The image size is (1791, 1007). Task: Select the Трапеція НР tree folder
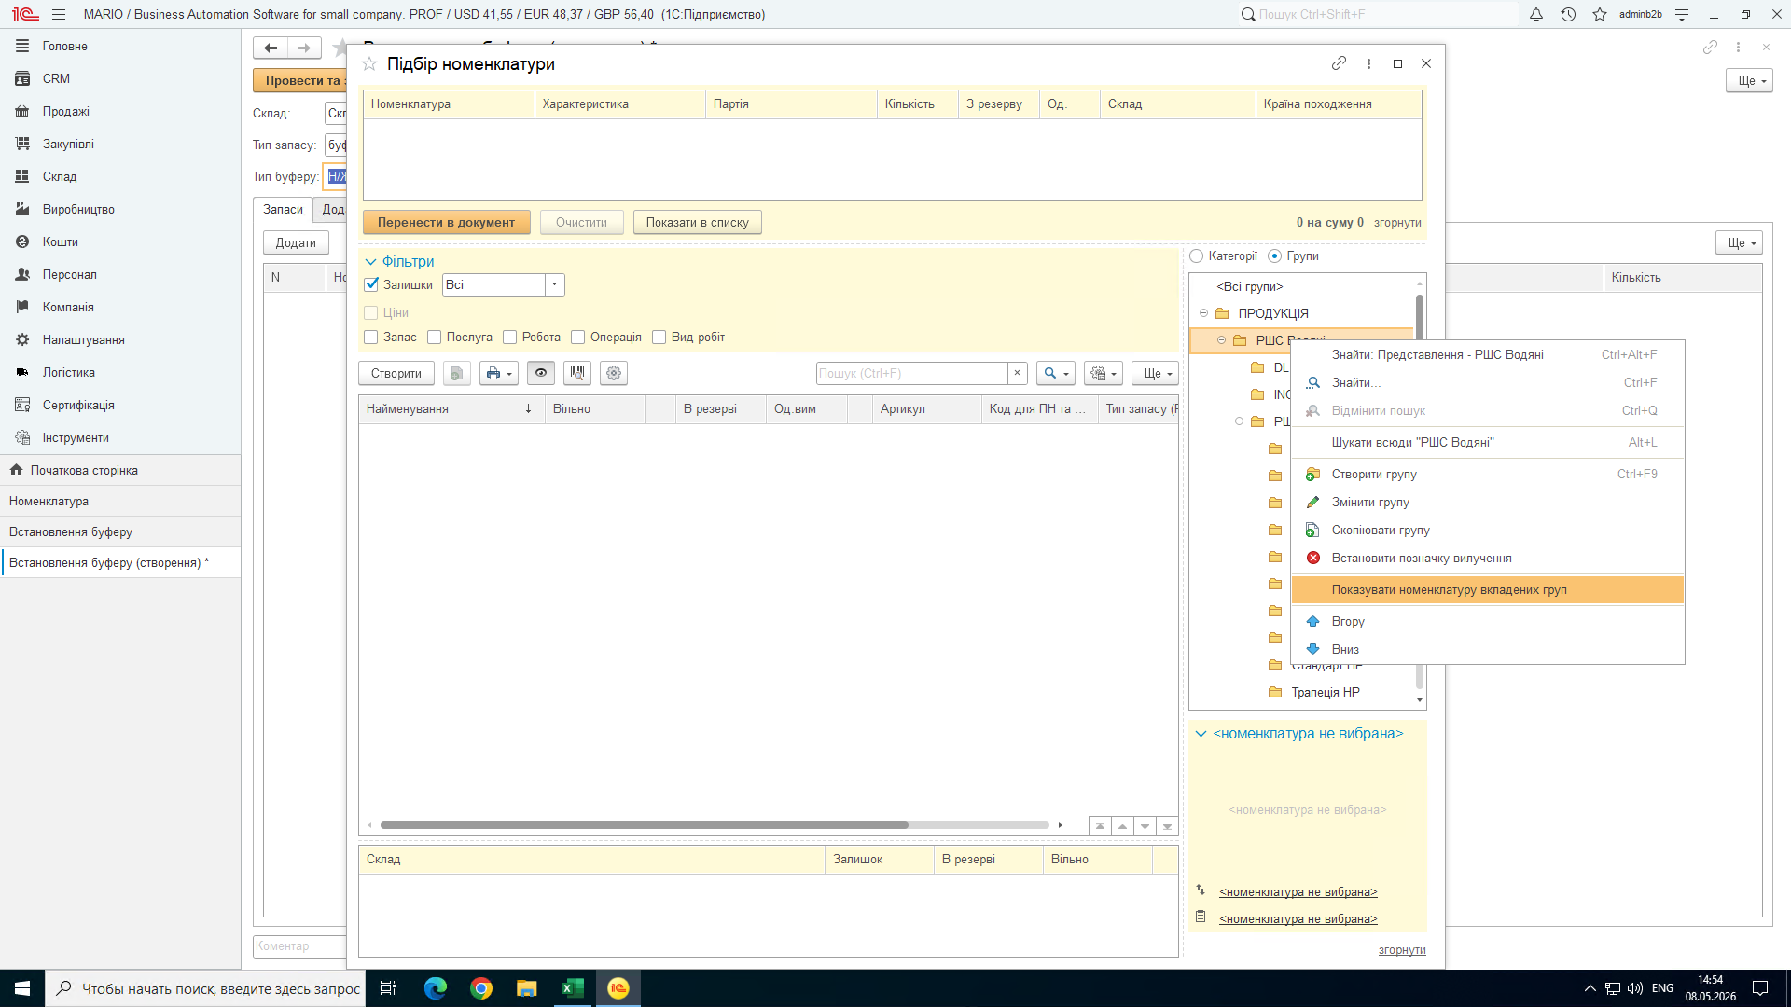[1325, 692]
